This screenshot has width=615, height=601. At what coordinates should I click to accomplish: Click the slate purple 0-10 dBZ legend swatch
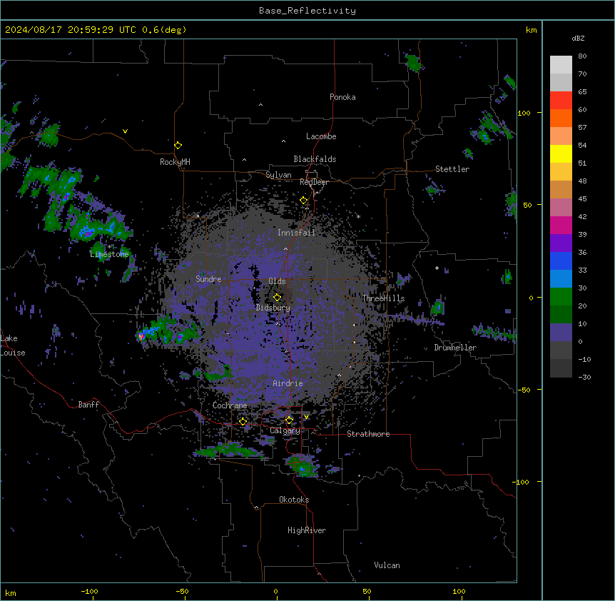pyautogui.click(x=561, y=333)
